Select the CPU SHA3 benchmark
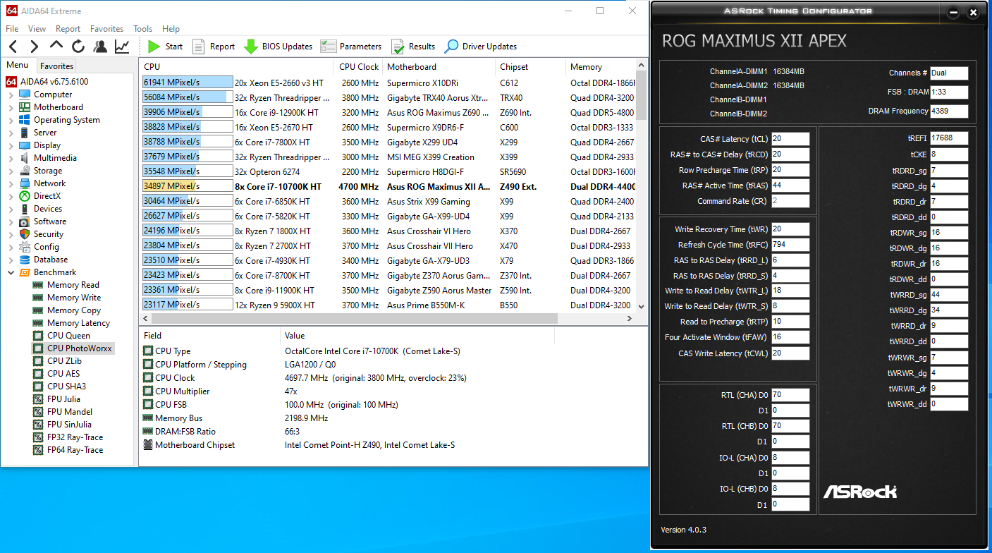992x553 pixels. pos(66,387)
